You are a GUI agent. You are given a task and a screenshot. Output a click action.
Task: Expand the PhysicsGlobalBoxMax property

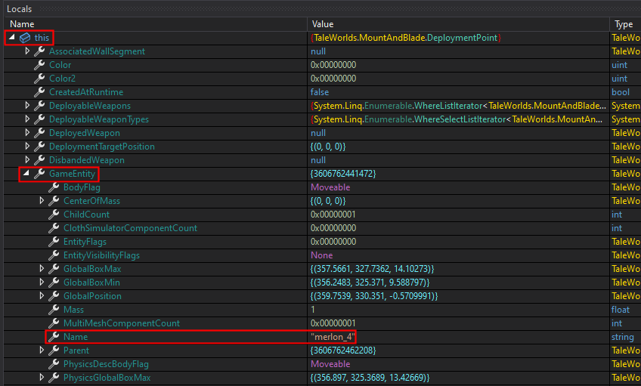pos(42,378)
